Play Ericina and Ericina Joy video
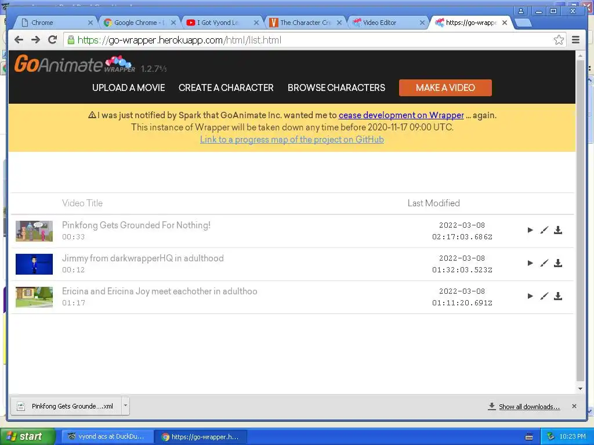The height and width of the screenshot is (445, 594). point(530,296)
